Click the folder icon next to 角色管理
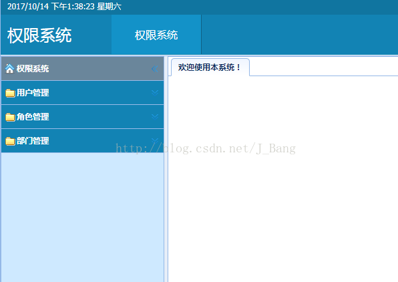The width and height of the screenshot is (398, 282). point(10,117)
